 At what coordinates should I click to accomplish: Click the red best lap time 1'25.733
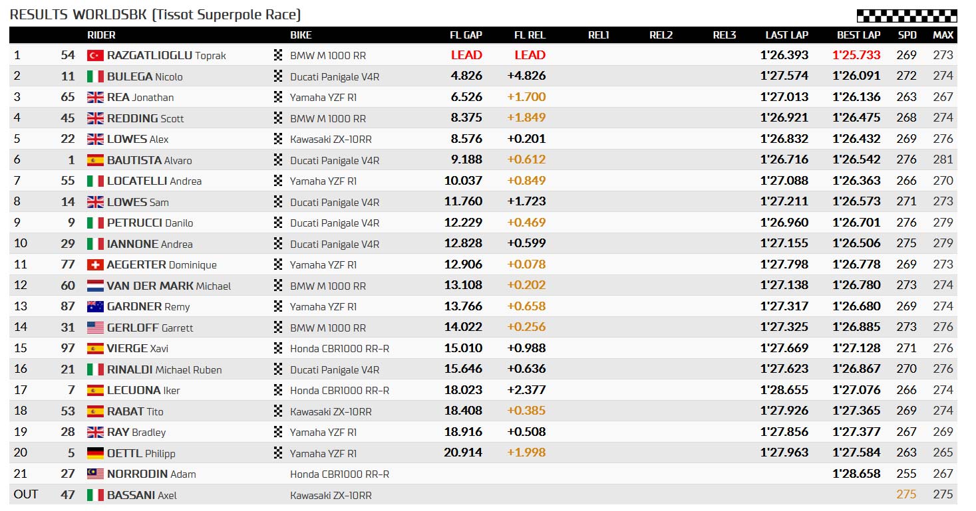pos(856,55)
